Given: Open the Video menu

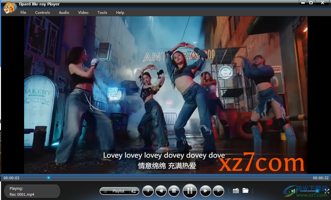Looking at the screenshot, I should (83, 12).
